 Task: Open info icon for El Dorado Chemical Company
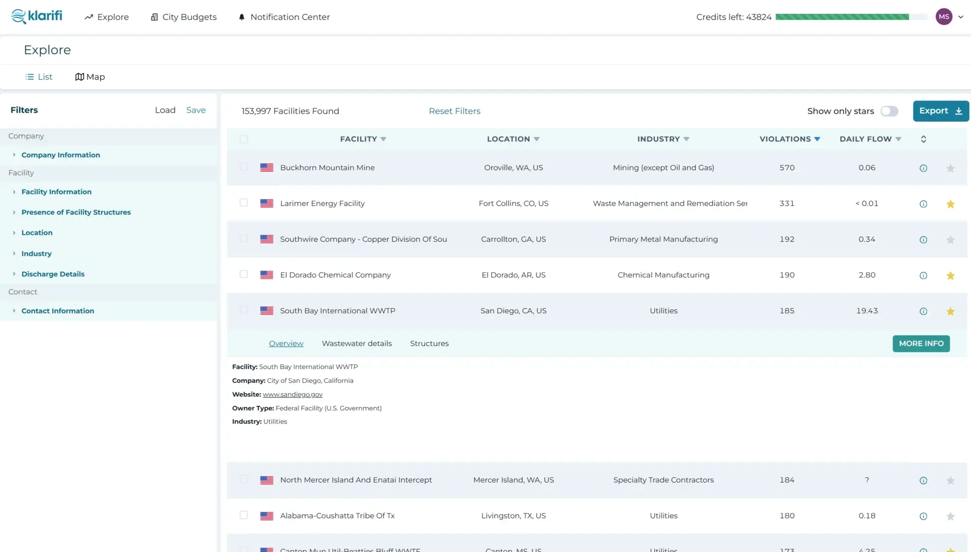click(923, 275)
